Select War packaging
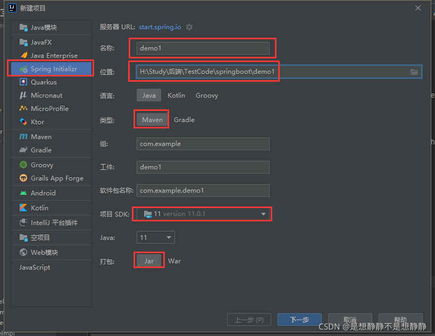 pyautogui.click(x=174, y=261)
